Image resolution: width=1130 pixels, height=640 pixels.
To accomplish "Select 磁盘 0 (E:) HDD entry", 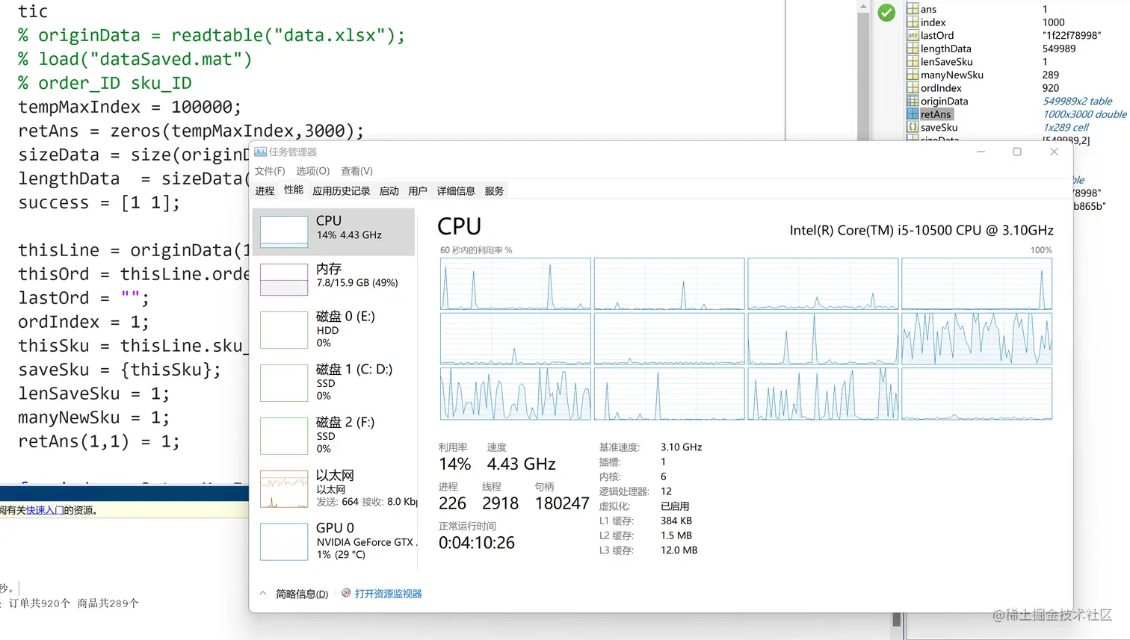I will click(333, 329).
